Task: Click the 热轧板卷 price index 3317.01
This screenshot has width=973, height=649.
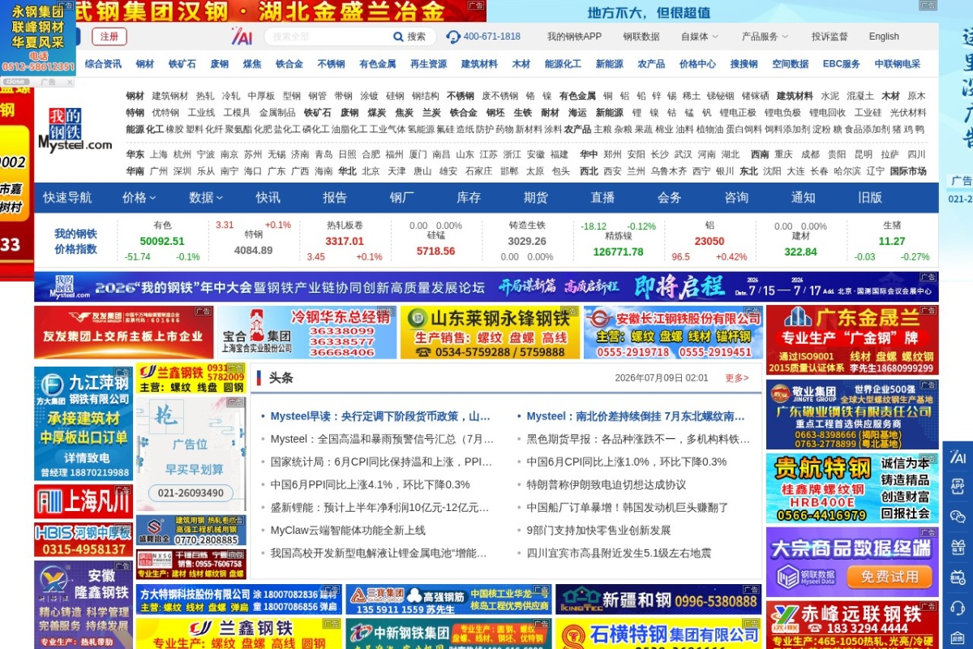Action: pyautogui.click(x=345, y=241)
